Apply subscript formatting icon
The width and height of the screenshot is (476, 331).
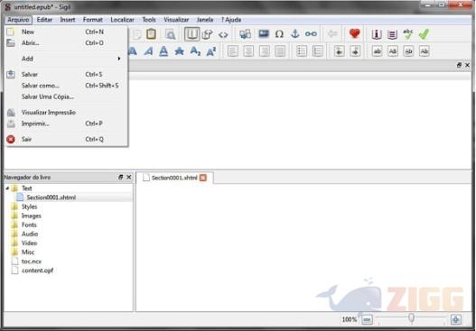195,51
